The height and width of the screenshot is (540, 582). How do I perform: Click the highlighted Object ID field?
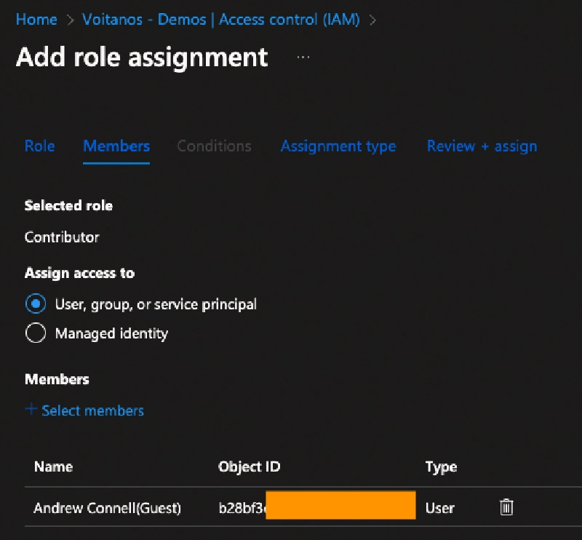click(340, 504)
